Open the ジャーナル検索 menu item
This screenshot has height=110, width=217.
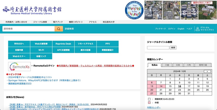pyautogui.click(x=40, y=22)
